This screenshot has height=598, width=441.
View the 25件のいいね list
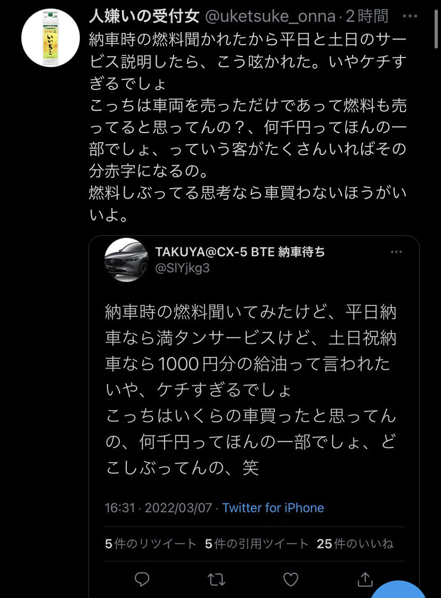[355, 544]
